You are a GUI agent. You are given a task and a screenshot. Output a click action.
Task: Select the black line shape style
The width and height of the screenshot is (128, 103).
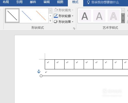click(12, 16)
